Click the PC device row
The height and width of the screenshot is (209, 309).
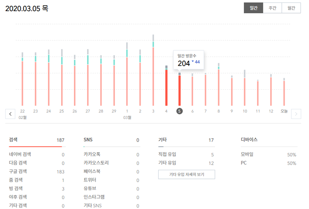pos(268,163)
